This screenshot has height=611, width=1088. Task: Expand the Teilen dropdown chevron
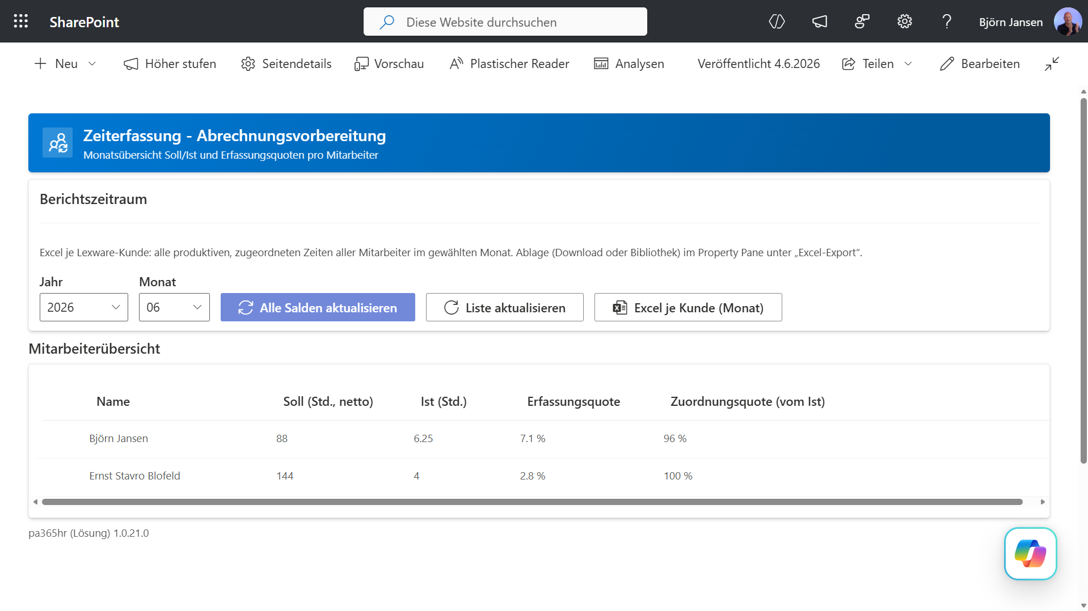[x=908, y=63]
